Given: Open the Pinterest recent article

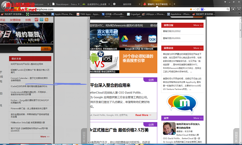Looking at the screenshot, I should 29,108.
